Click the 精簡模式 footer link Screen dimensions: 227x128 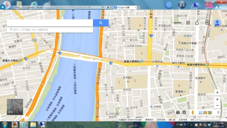pos(149,120)
